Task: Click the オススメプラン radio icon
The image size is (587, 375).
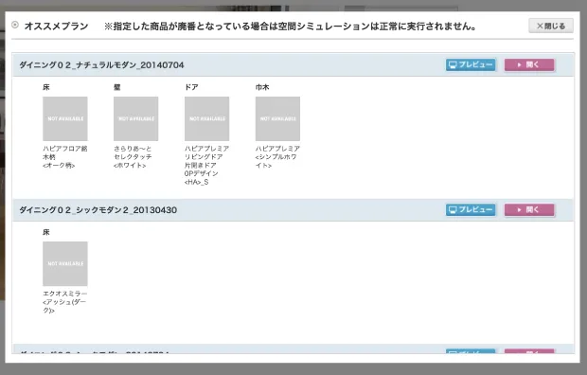Action: [15, 25]
